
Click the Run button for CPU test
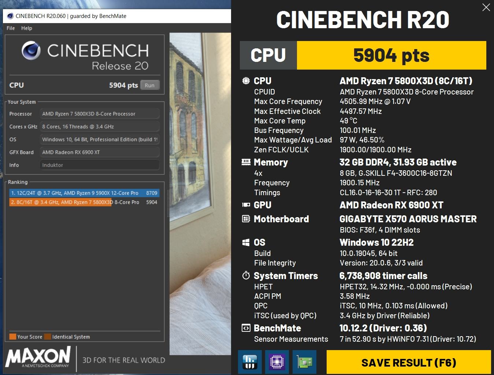[149, 85]
